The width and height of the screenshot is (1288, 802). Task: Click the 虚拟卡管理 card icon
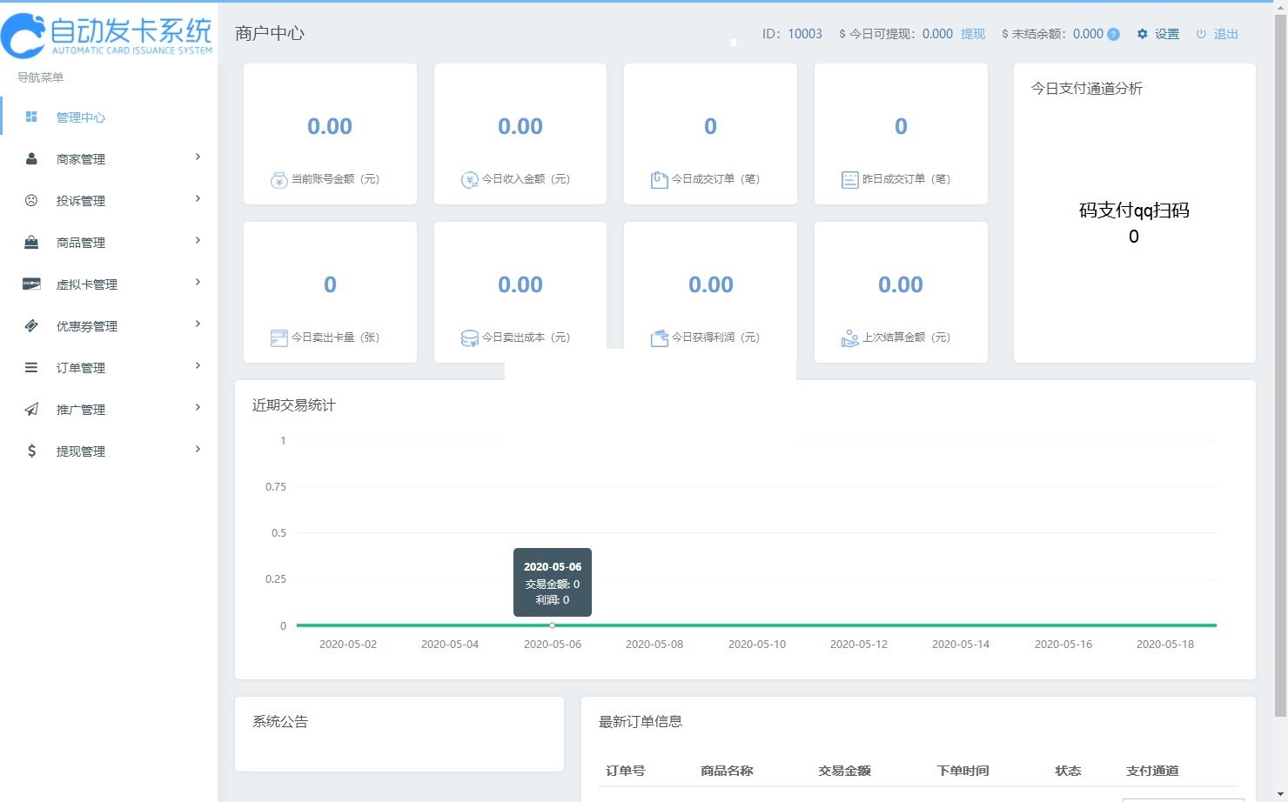tap(31, 284)
